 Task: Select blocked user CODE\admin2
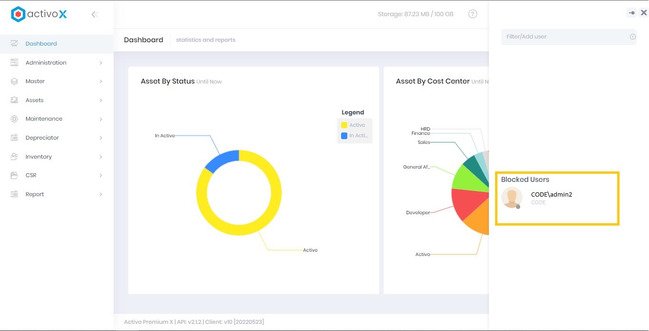(551, 194)
